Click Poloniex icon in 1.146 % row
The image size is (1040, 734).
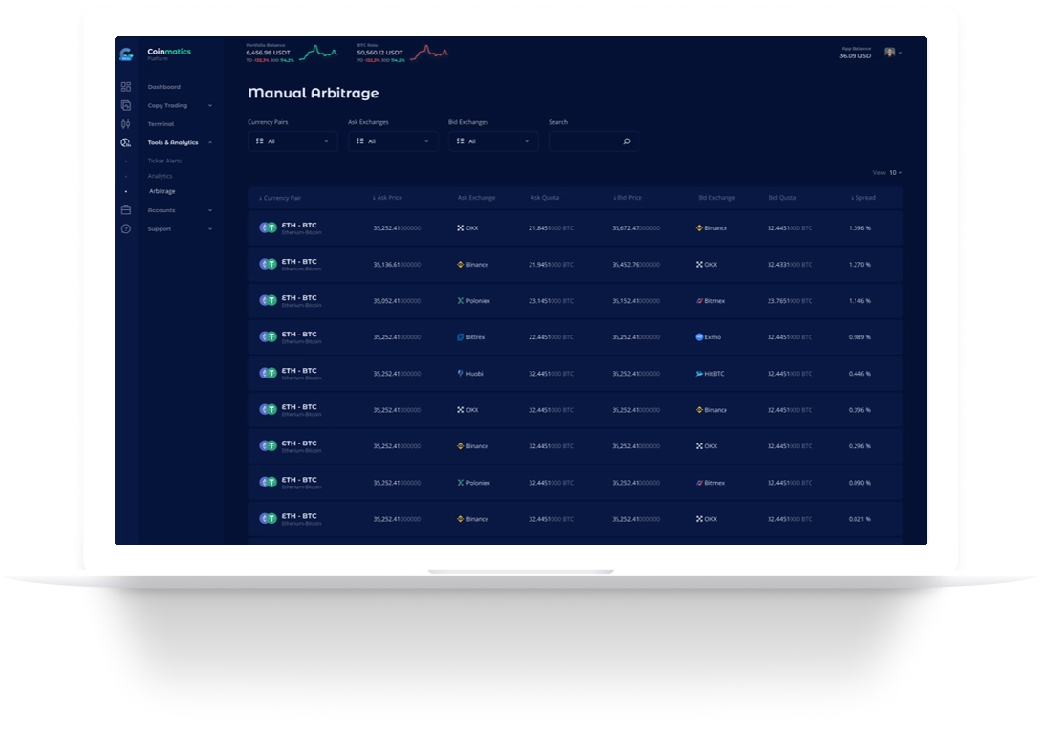[x=461, y=301]
